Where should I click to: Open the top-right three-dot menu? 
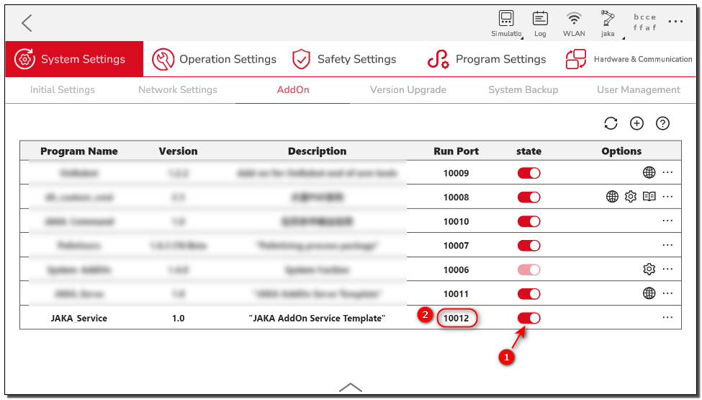(x=675, y=22)
